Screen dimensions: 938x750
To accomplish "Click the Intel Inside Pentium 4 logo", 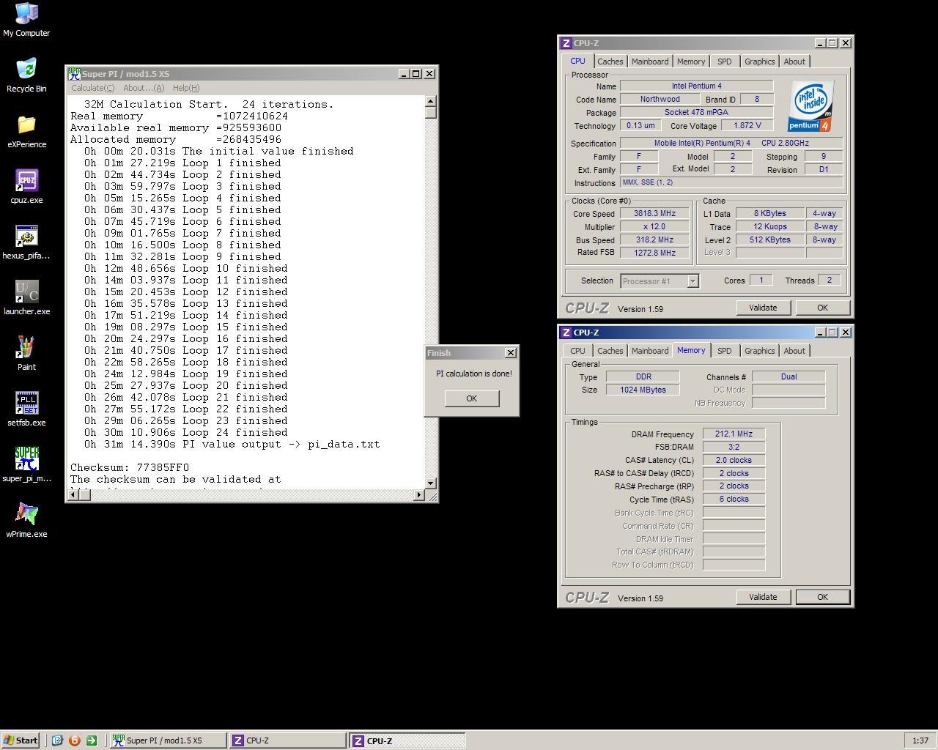I will click(810, 105).
